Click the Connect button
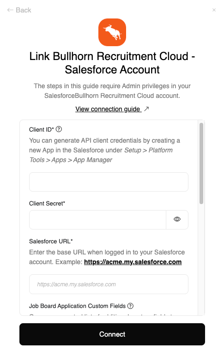 (x=112, y=334)
